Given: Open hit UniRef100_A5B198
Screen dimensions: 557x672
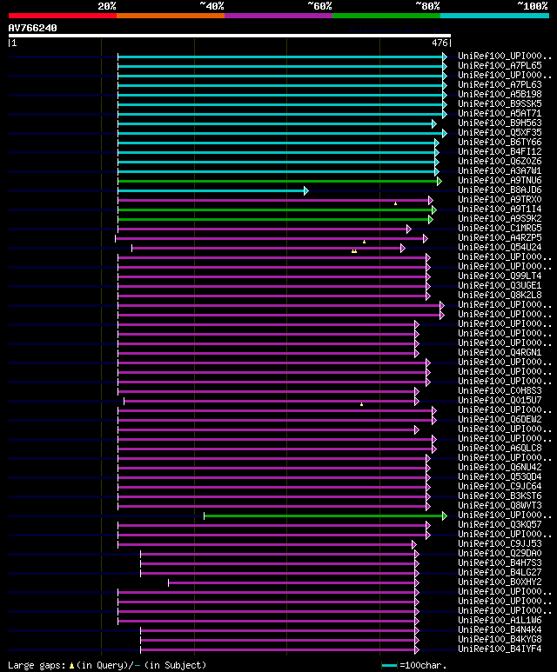Looking at the screenshot, I should (x=500, y=94).
